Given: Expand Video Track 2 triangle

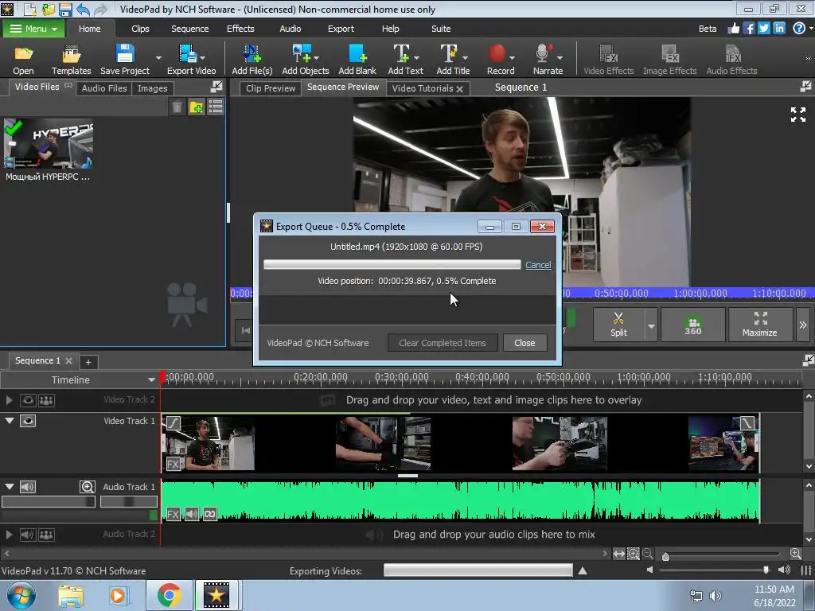Looking at the screenshot, I should (x=9, y=400).
